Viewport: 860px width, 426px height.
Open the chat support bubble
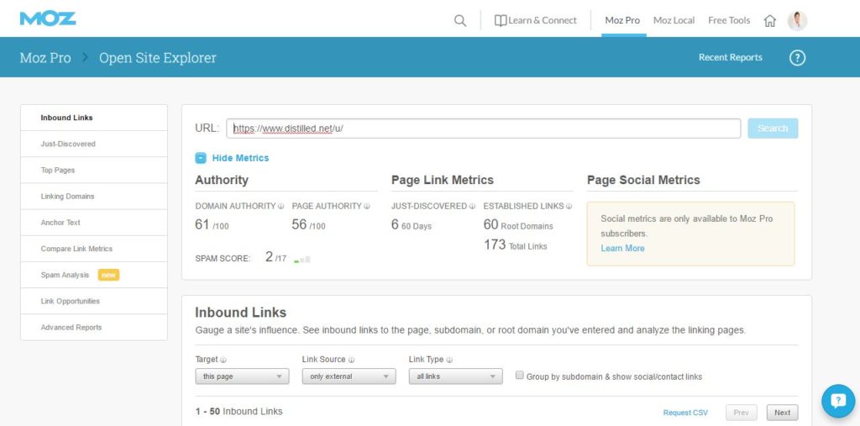click(838, 402)
